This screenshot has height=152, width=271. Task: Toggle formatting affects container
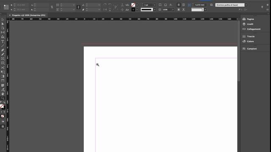pos(1,112)
